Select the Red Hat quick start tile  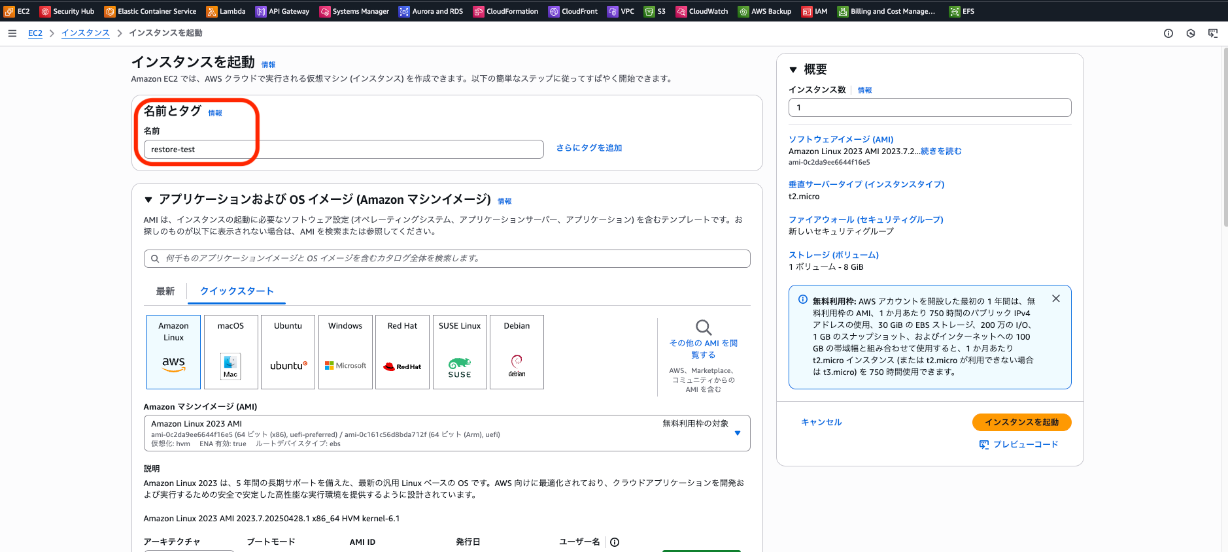click(402, 352)
